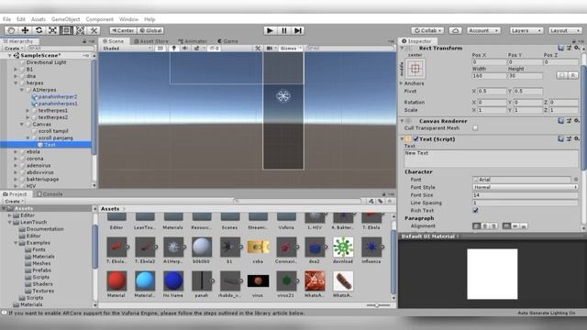Toggle 2D view mode

tap(161, 49)
